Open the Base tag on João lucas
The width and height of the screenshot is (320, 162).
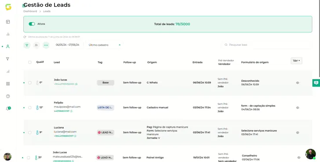[105, 82]
